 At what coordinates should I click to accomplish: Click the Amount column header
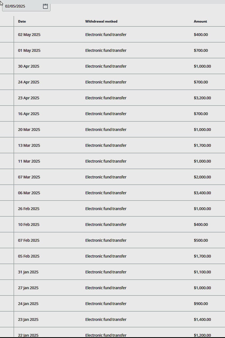pyautogui.click(x=200, y=21)
